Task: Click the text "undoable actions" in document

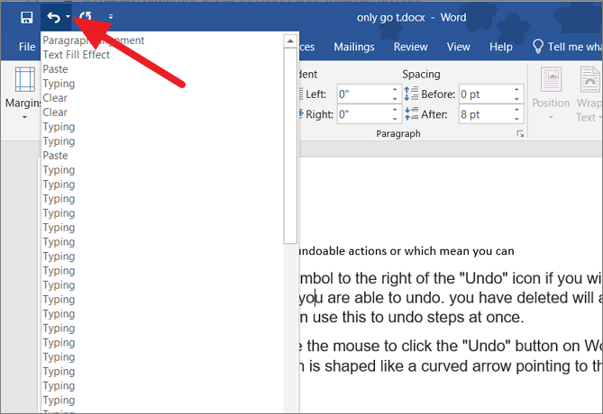Action: [x=343, y=251]
